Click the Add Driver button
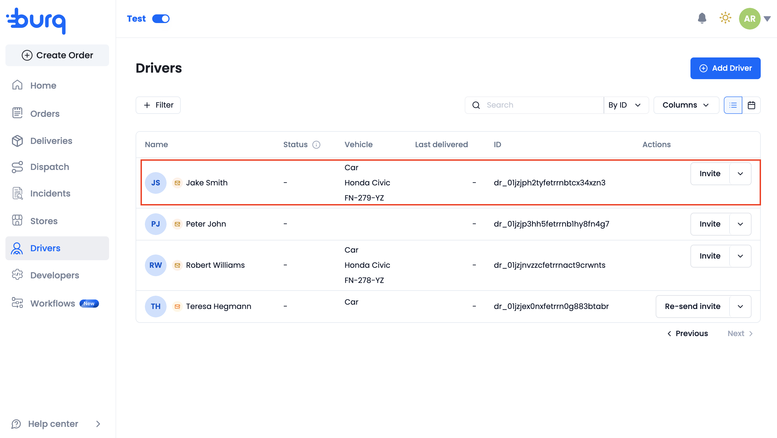The width and height of the screenshot is (777, 438). click(x=725, y=68)
